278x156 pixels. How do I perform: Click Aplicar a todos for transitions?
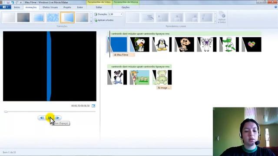click(104, 20)
